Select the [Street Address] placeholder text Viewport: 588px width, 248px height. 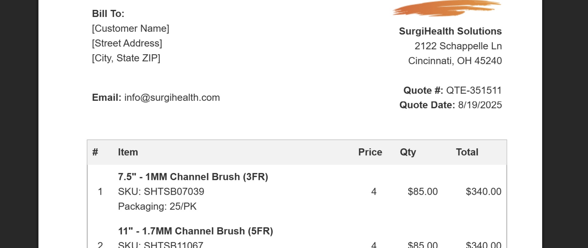coord(127,43)
